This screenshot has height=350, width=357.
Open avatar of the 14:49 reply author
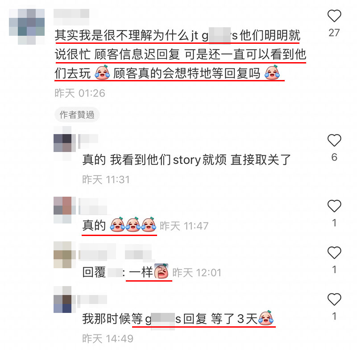[62, 299]
